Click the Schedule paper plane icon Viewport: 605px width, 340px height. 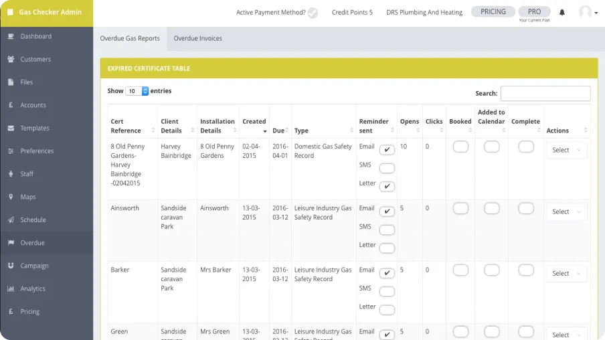[x=11, y=220]
